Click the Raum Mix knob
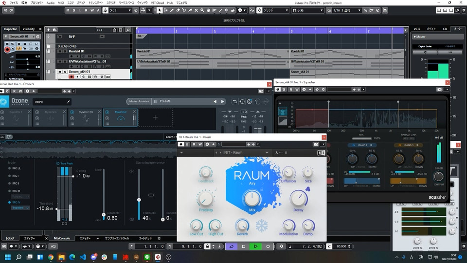The image size is (467, 263). point(252,198)
